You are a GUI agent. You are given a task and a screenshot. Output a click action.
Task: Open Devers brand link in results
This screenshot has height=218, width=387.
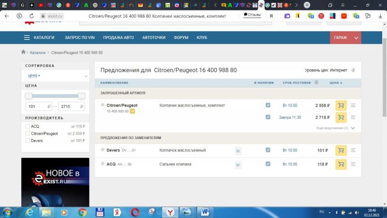pos(113,150)
